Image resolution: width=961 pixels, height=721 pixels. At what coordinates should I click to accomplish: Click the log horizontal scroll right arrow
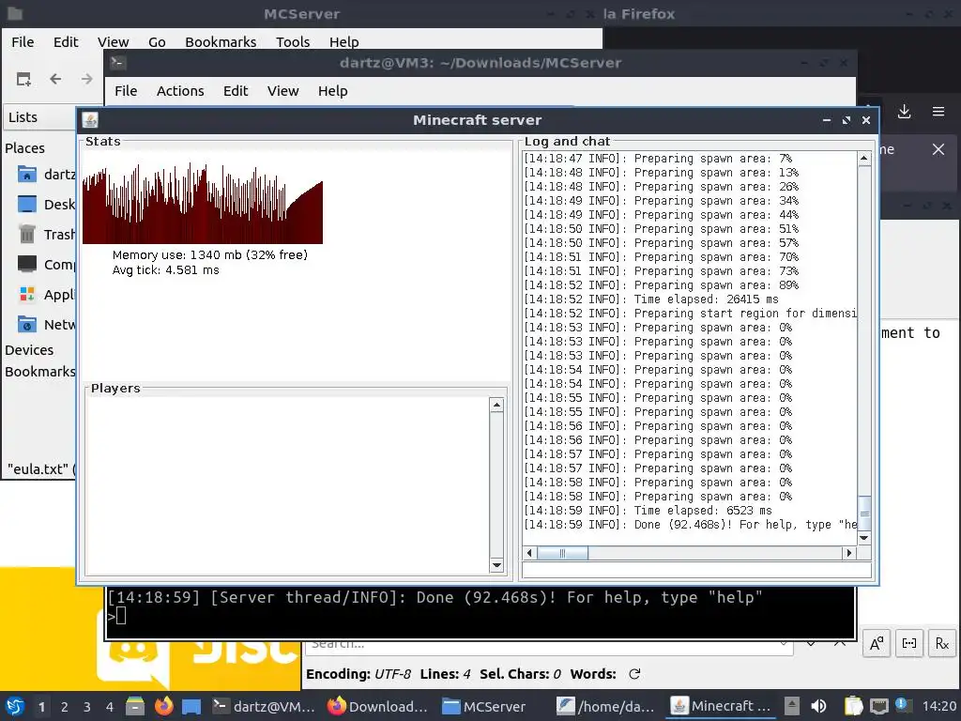pos(848,553)
